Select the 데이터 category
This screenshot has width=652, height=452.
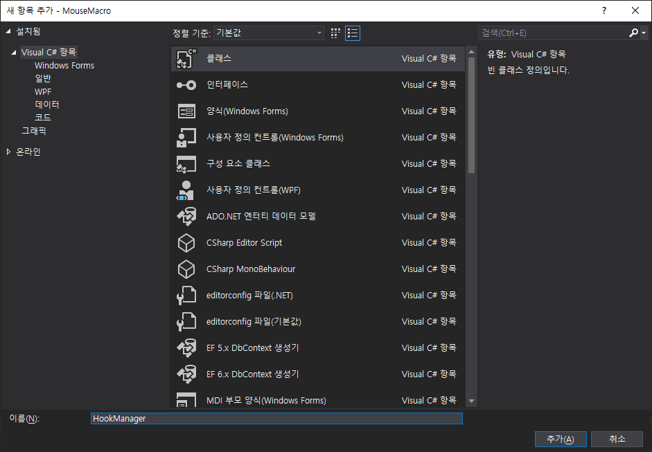[x=47, y=105]
